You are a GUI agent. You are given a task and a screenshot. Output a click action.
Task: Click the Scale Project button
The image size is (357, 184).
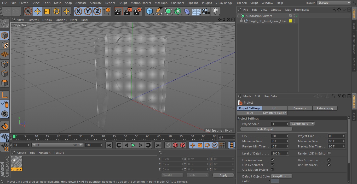click(x=266, y=129)
